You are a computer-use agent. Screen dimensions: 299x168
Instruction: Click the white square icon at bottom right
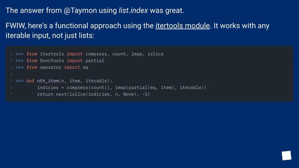point(286,155)
